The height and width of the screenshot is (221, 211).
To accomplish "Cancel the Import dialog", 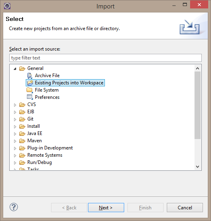I will coord(185,207).
